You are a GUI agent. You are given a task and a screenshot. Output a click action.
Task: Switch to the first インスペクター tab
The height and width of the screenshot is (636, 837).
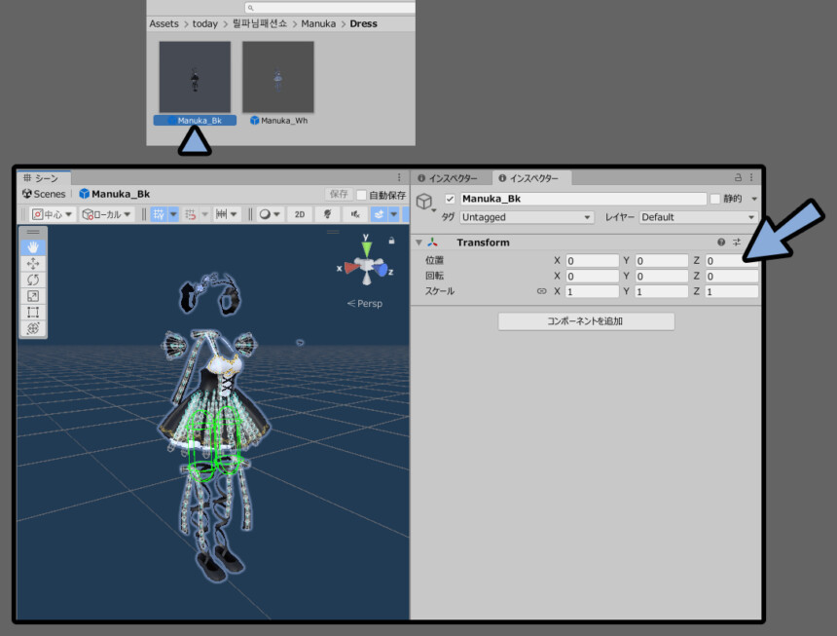pyautogui.click(x=449, y=178)
